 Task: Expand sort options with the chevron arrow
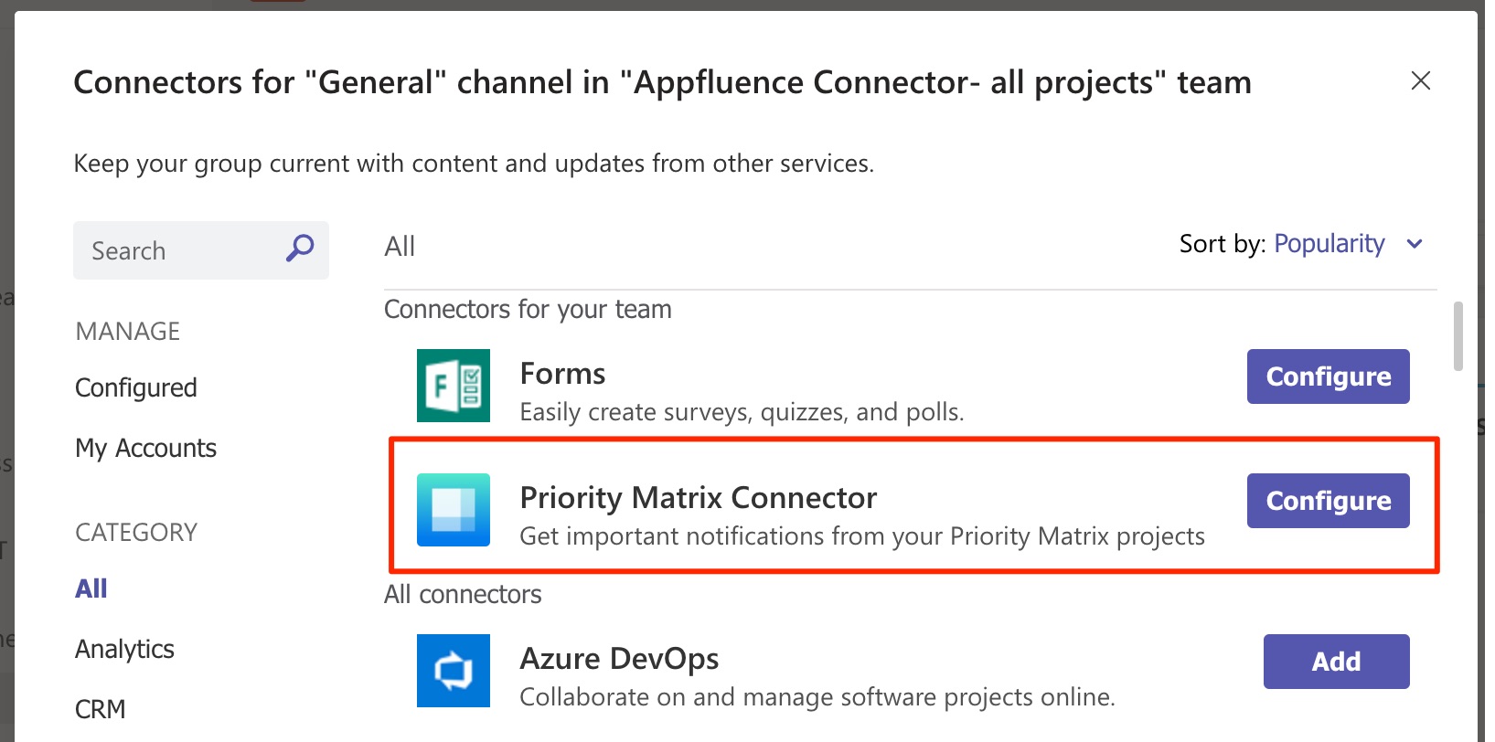point(1415,244)
